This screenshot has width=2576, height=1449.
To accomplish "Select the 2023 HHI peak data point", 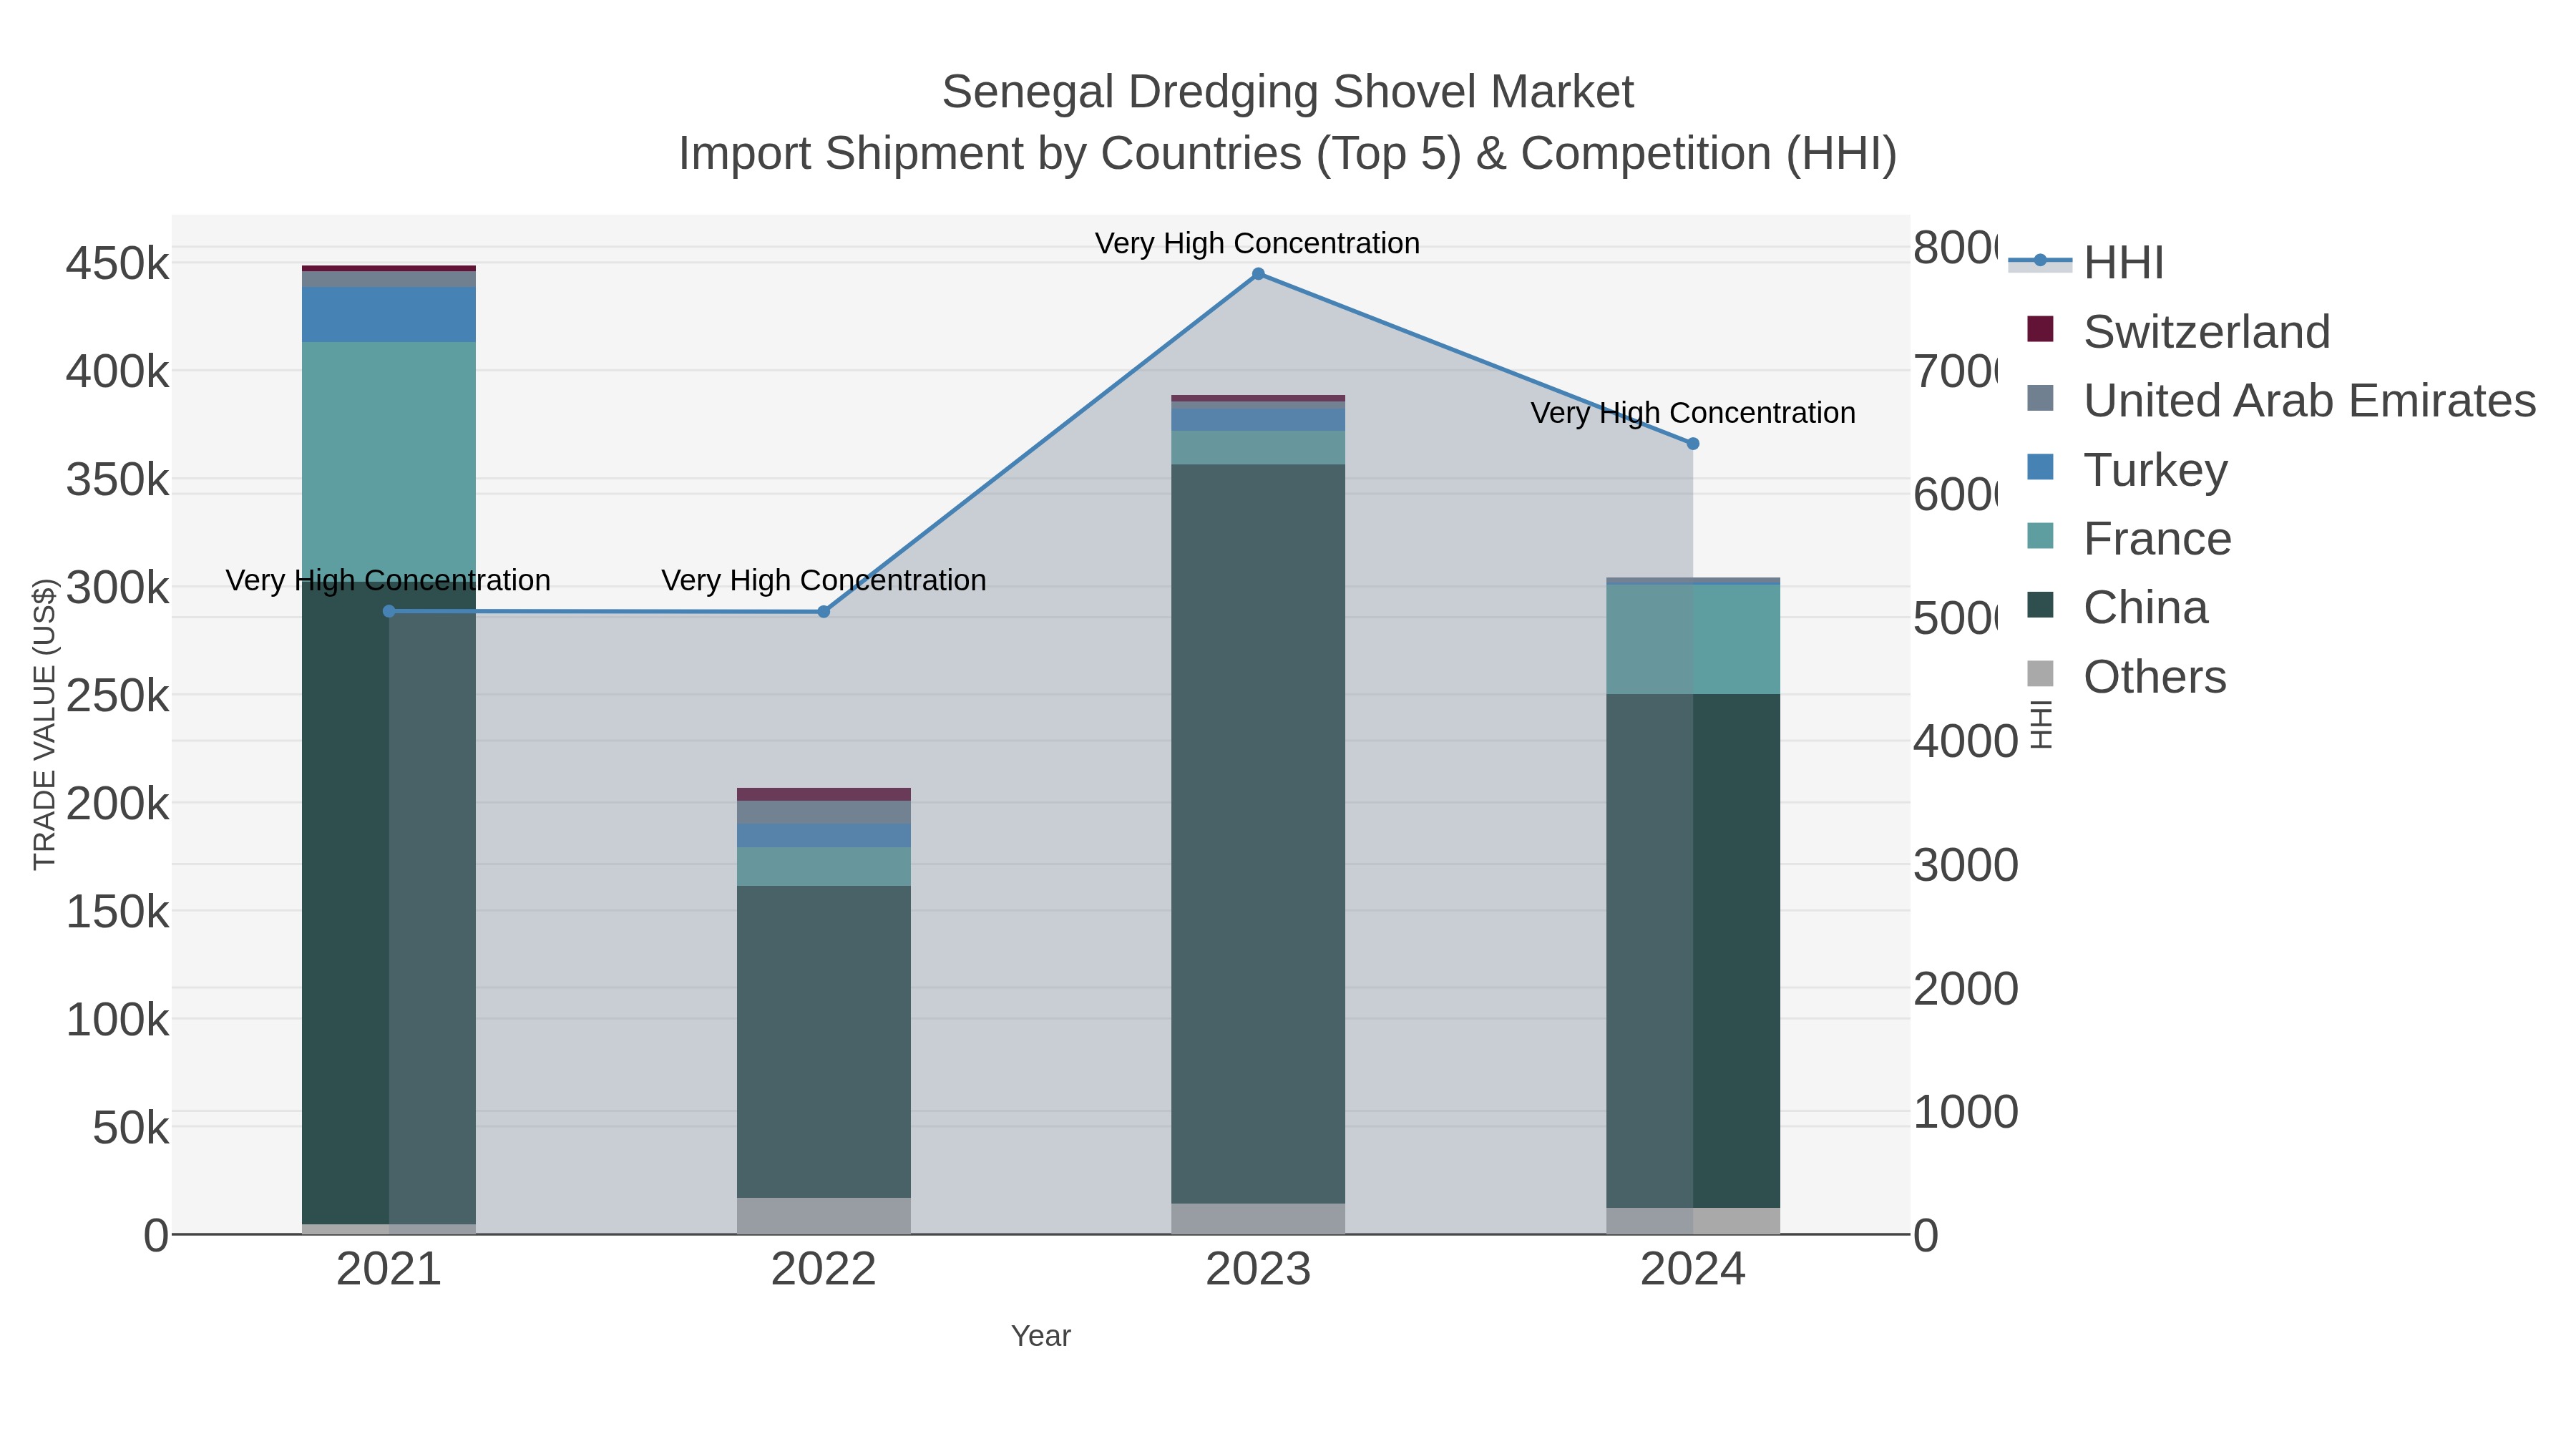I will click(1258, 274).
